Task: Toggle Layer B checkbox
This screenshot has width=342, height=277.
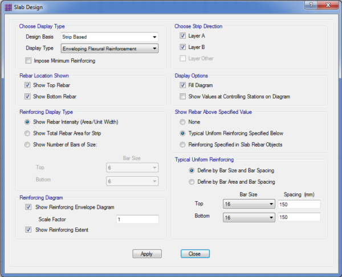Action: (x=183, y=47)
